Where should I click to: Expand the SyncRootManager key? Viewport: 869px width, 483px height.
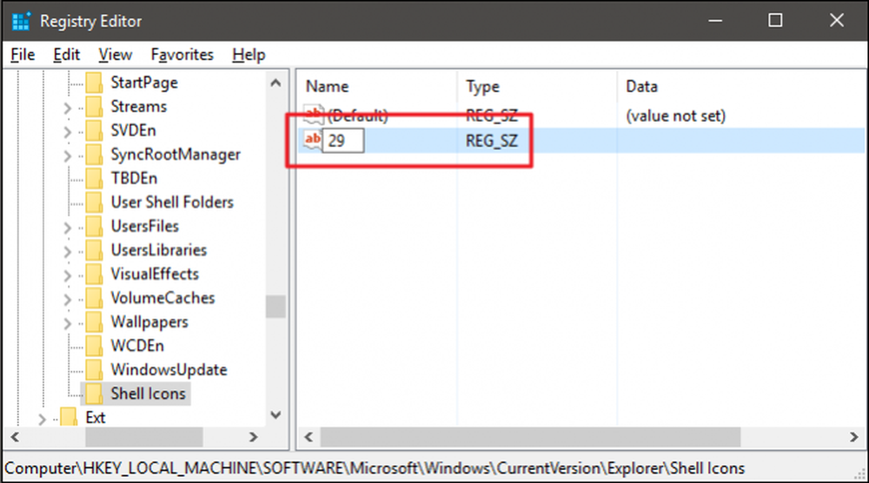point(68,155)
